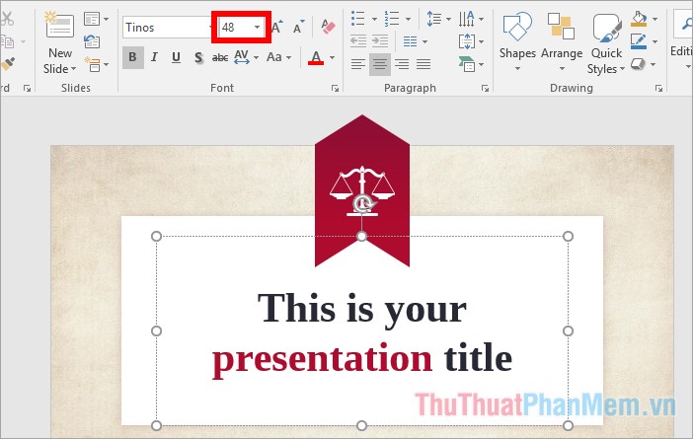The image size is (693, 439).
Task: Toggle Strikethrough formatting
Action: coord(220,57)
